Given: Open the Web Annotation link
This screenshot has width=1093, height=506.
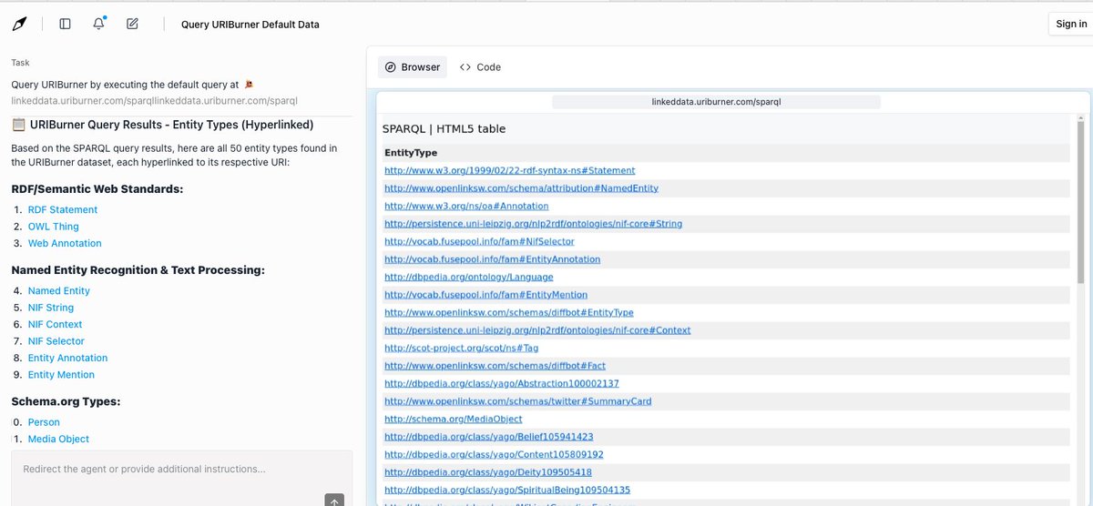Looking at the screenshot, I should tap(65, 243).
